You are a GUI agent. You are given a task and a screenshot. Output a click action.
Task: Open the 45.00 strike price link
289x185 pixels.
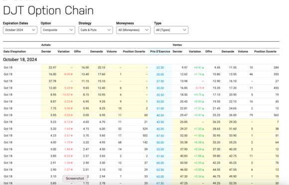tap(160, 129)
